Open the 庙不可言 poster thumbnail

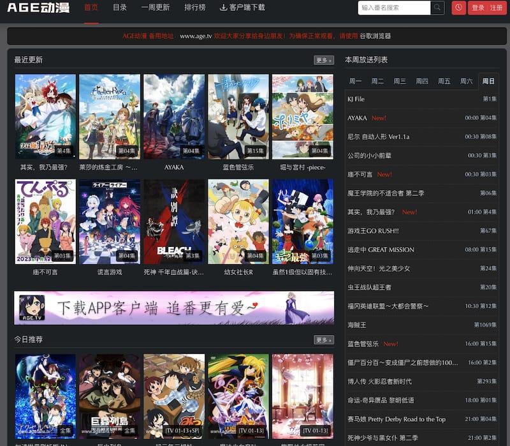45,221
